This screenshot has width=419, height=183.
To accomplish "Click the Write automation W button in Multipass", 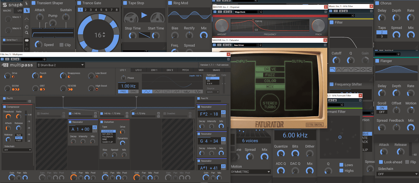I will 17,59.
